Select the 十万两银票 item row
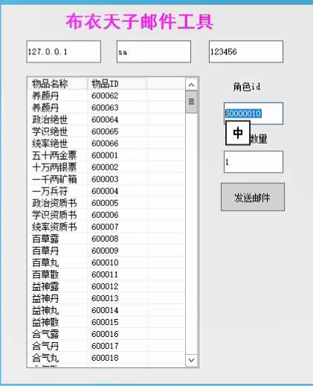This screenshot has height=386, width=313. click(106, 167)
